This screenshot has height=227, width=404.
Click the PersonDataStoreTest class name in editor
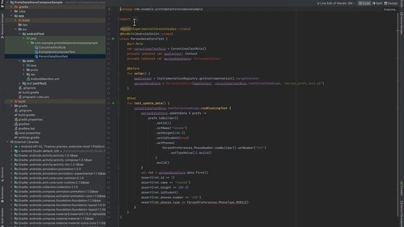(x=147, y=39)
